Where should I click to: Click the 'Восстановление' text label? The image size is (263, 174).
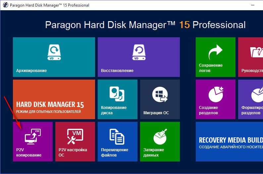click(x=117, y=71)
